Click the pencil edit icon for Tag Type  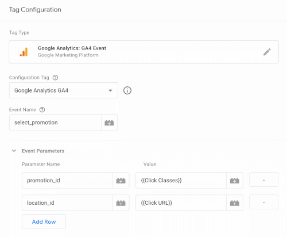point(267,52)
